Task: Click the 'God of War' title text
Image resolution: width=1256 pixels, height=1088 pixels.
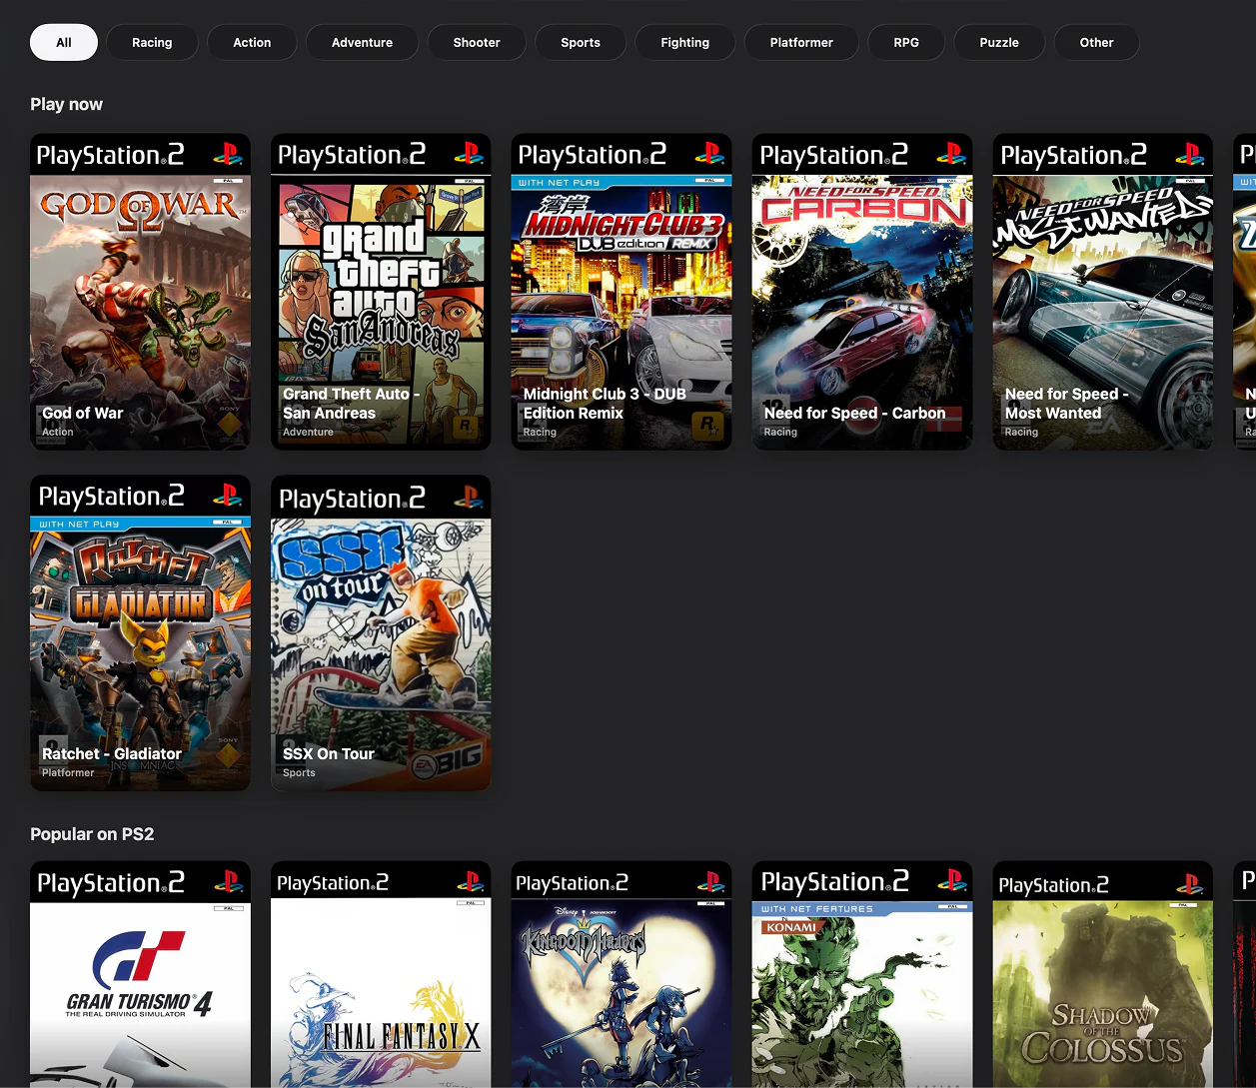Action: point(83,413)
